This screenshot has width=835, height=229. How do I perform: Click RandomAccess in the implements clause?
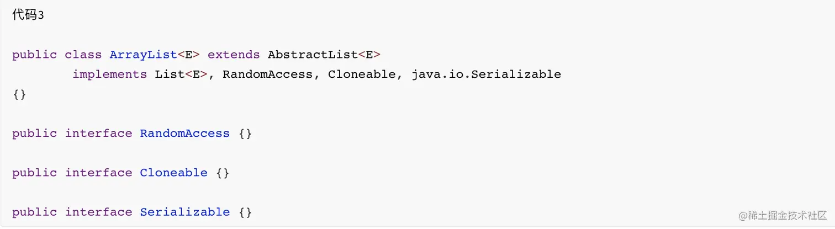267,74
